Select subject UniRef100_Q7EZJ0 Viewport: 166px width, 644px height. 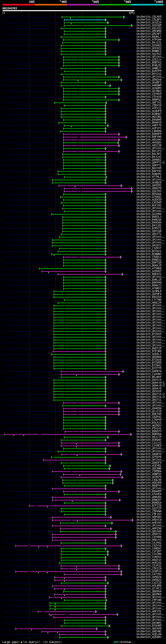[149, 60]
